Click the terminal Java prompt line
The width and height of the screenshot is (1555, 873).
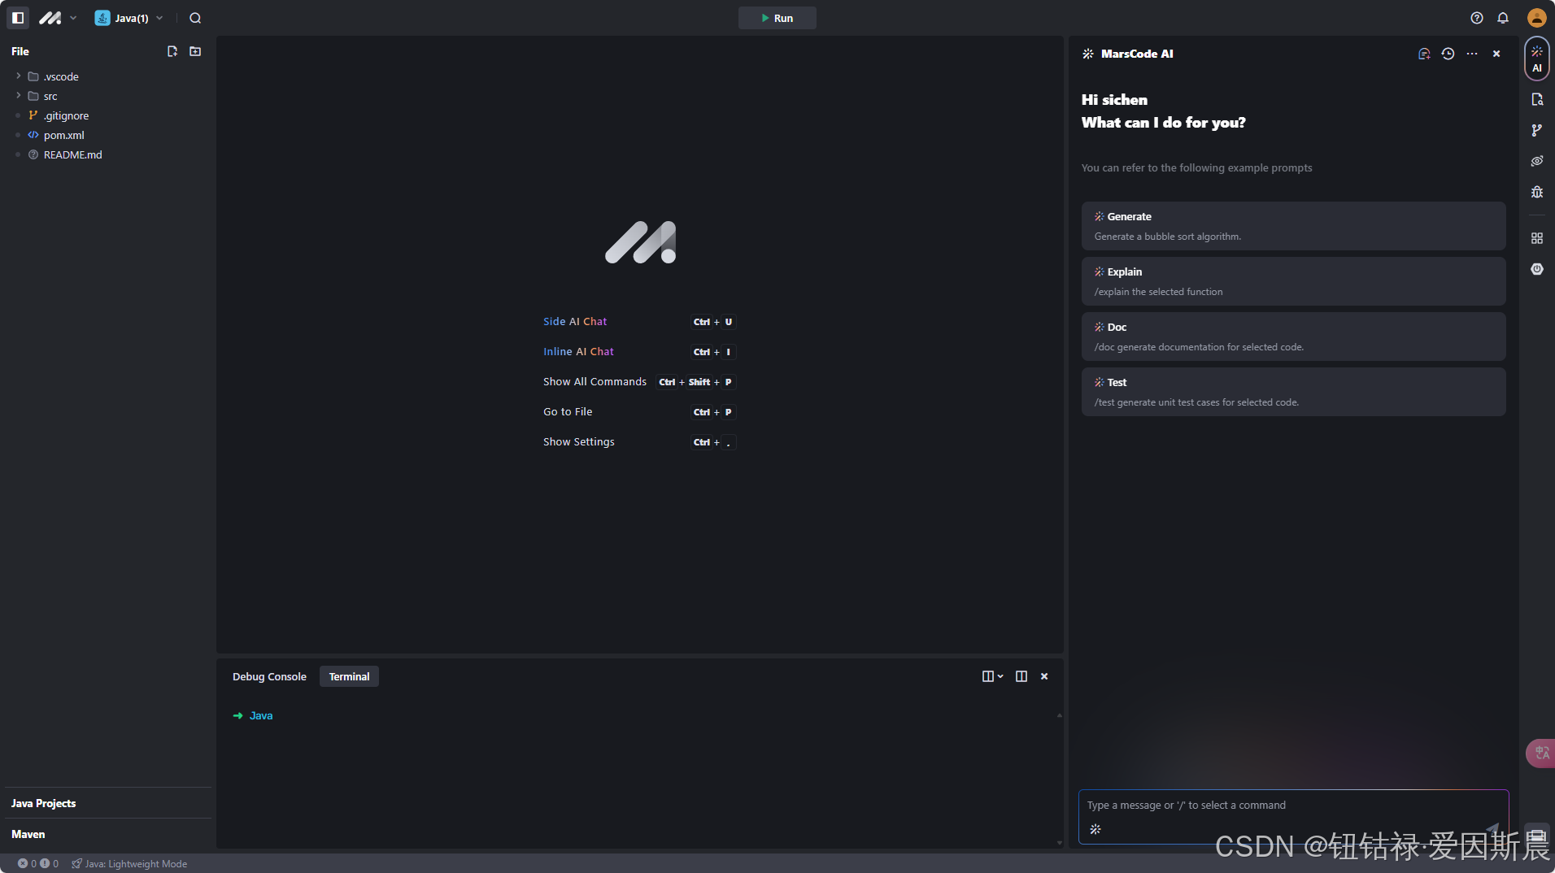pyautogui.click(x=253, y=715)
